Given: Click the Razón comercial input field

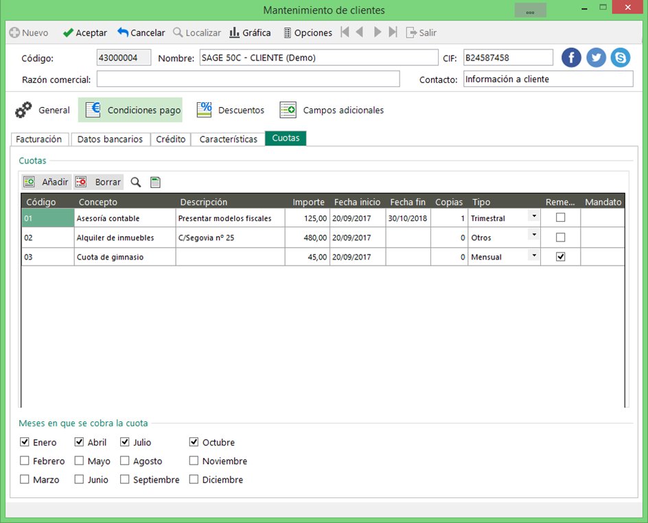Looking at the screenshot, I should click(x=248, y=79).
